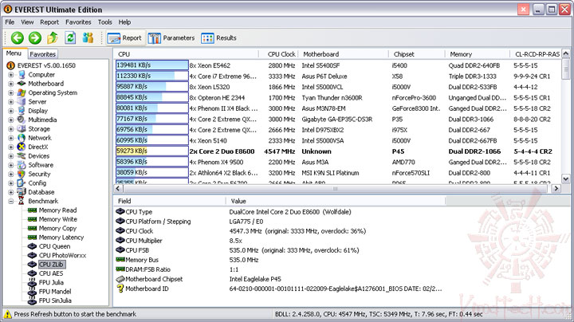574x322 pixels.
Task: Expand the Devices tree node
Action: click(x=11, y=156)
